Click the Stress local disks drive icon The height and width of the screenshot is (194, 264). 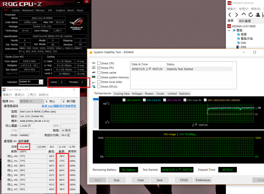pos(93,82)
